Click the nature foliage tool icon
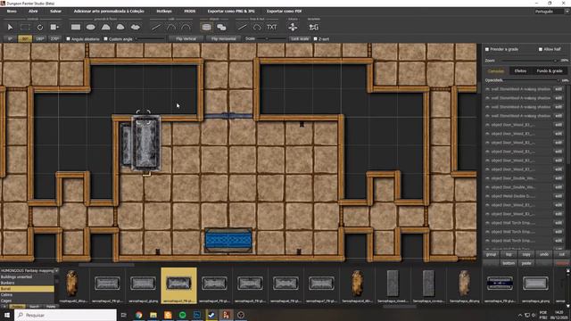 click(293, 27)
